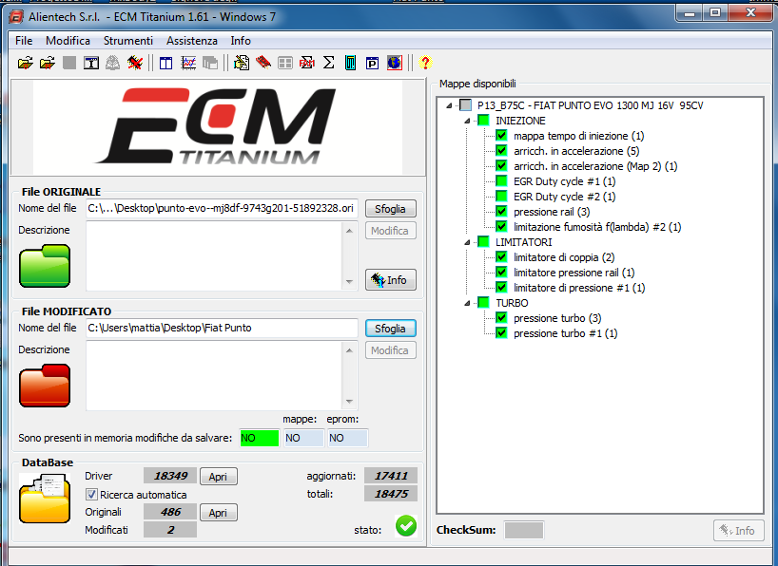Open modified file via second toolbar folder icon
Image resolution: width=778 pixels, height=566 pixels.
pos(48,63)
